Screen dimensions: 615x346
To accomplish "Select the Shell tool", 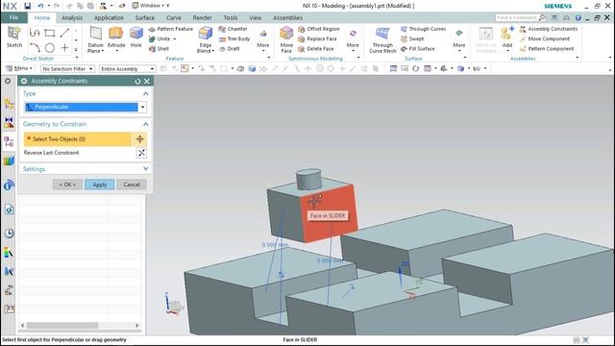I will 159,49.
